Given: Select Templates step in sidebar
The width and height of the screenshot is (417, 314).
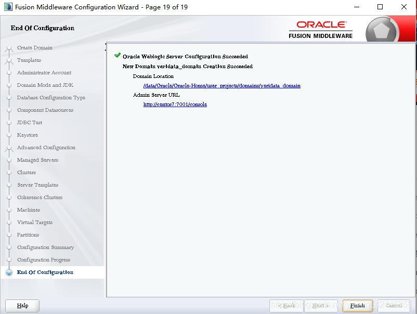Looking at the screenshot, I should coord(29,60).
